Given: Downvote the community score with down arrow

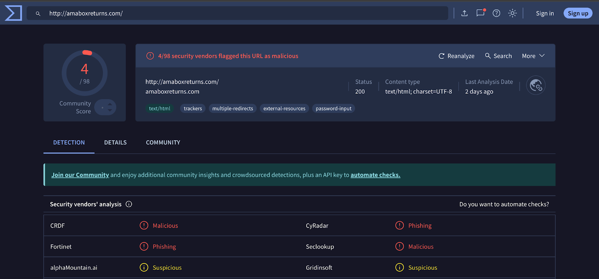Looking at the screenshot, I should [110, 110].
